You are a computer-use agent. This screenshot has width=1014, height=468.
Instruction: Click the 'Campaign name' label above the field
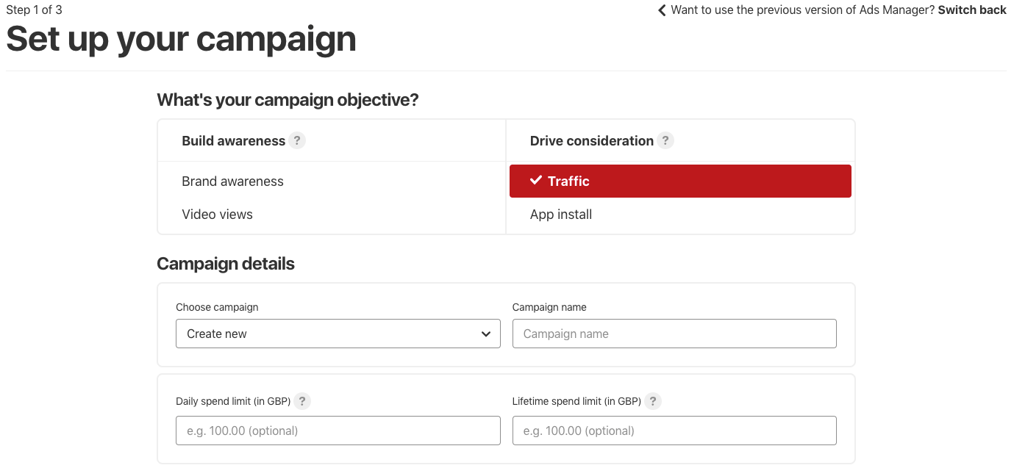coord(549,307)
